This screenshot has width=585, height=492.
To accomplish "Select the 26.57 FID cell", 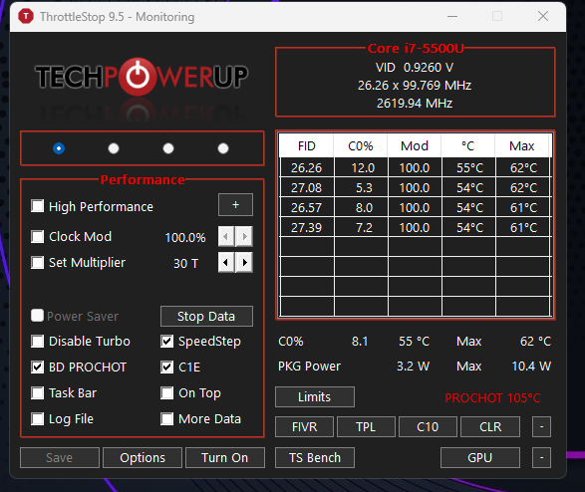I will [307, 207].
